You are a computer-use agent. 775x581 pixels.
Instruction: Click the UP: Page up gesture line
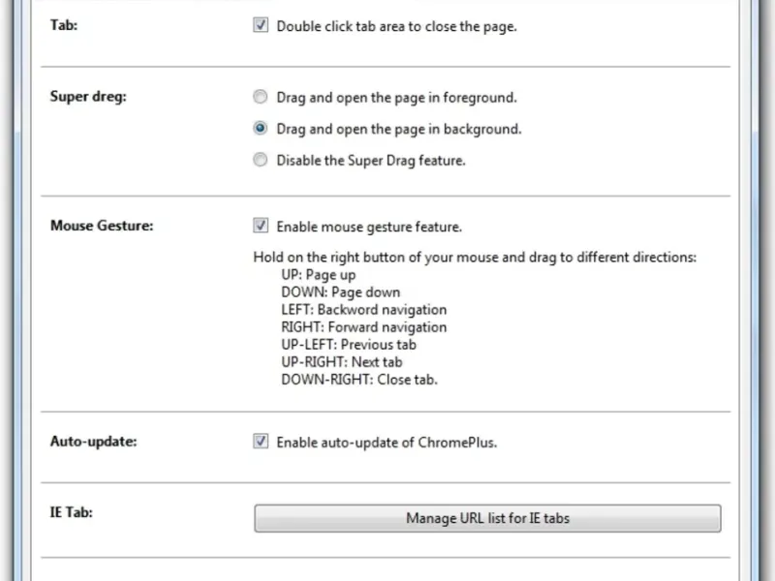pyautogui.click(x=319, y=275)
